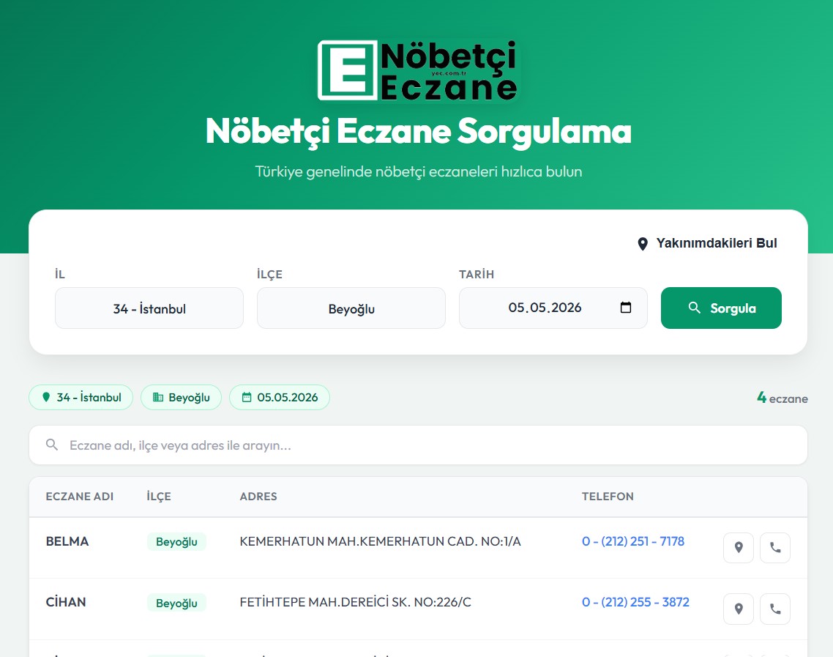Click the search icon in the filter box

(x=51, y=445)
